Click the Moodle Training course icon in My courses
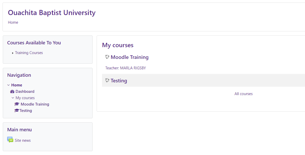305x155 pixels. tap(107, 57)
